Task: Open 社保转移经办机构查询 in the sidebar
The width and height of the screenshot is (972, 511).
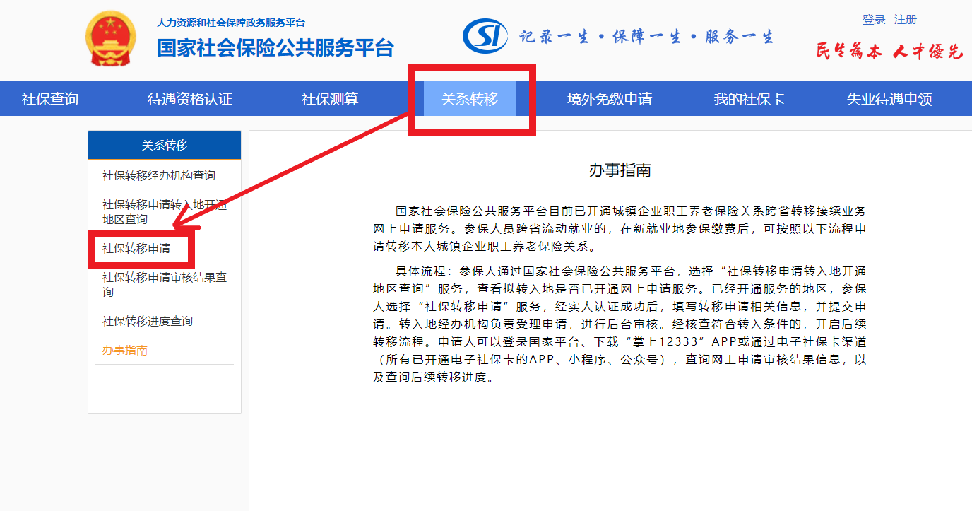Action: 159,175
